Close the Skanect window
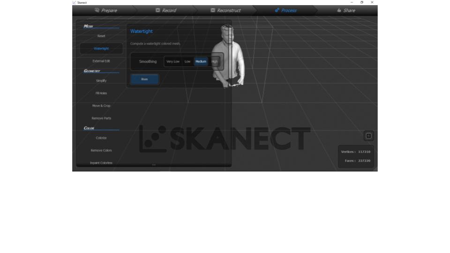Image resolution: width=450 pixels, height=253 pixels. coord(372,2)
